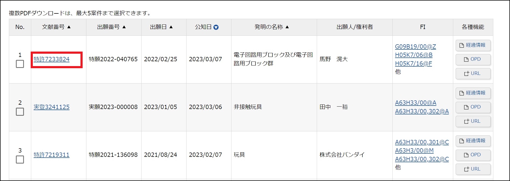510x181 pixels.
Task: Open OPD for 実登3241125
Action: (473, 107)
